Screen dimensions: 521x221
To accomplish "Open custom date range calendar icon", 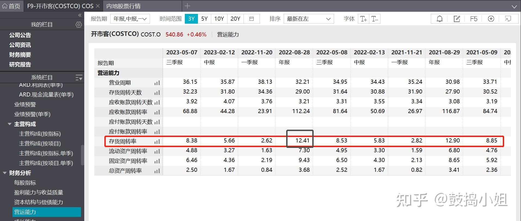I will coord(252,19).
